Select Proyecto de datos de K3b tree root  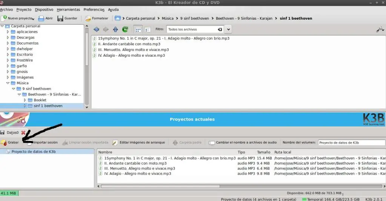click(34, 152)
